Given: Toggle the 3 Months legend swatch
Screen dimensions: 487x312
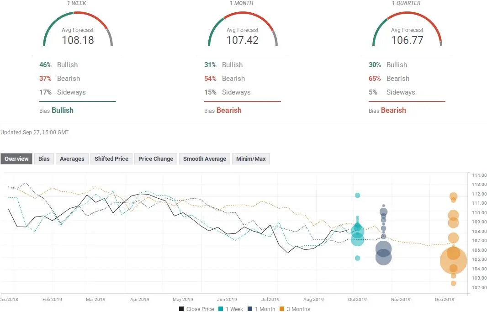Looking at the screenshot, I should pos(282,309).
